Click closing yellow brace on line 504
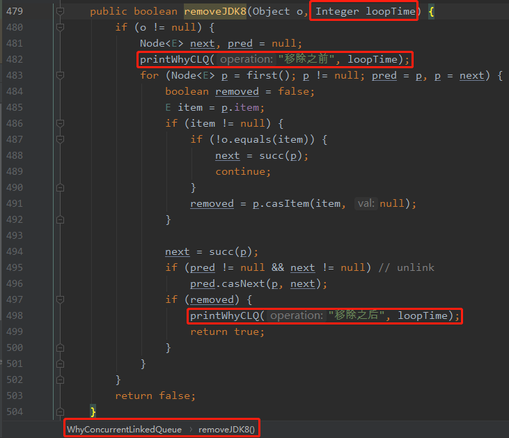The image size is (509, 438). 93,412
